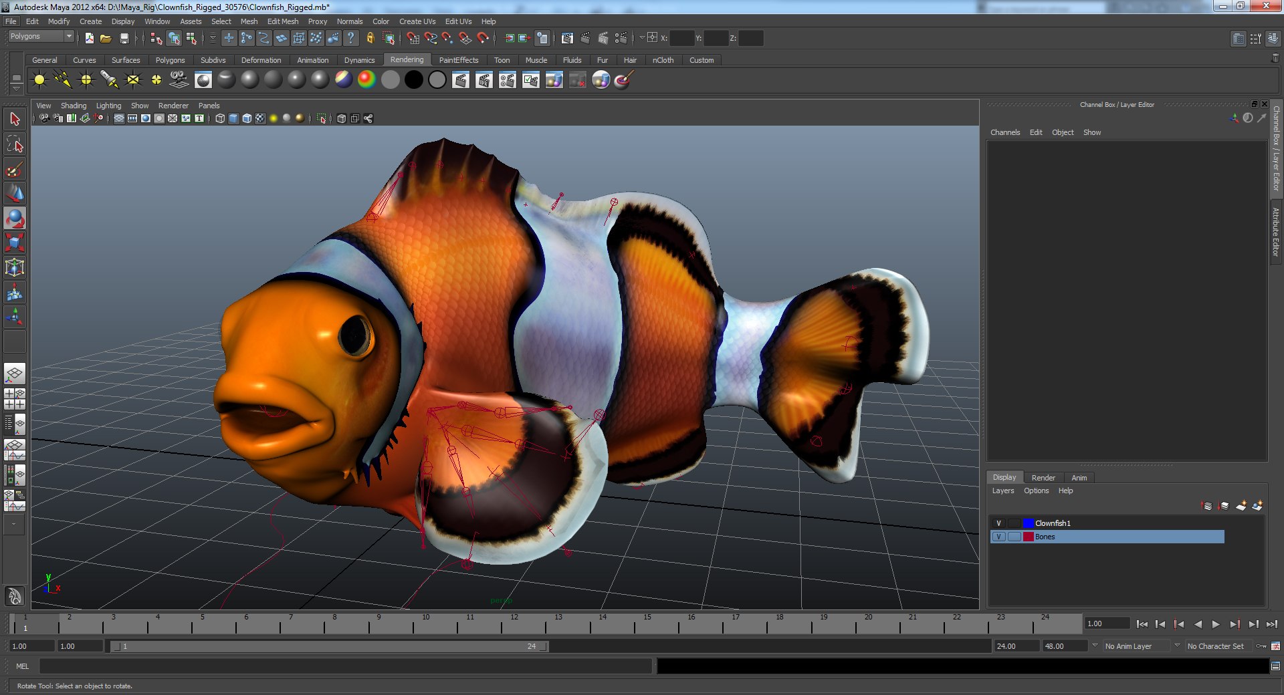Screen dimensions: 1284x695
Task: Create a directional light from shelf
Action: pyautogui.click(x=63, y=80)
